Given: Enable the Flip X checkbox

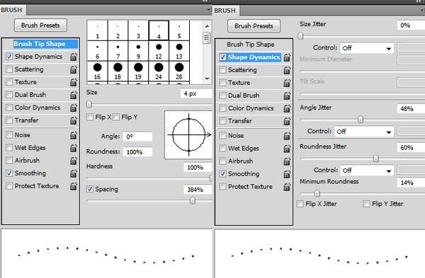Looking at the screenshot, I should coord(90,117).
